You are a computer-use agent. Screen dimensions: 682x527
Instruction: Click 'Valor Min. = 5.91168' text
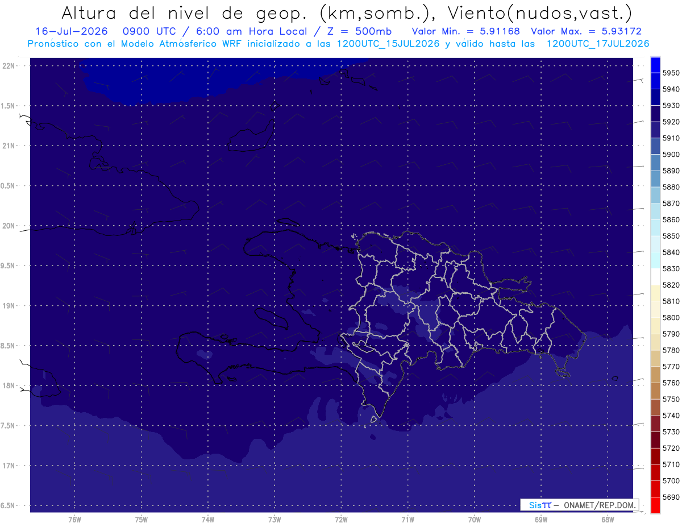point(465,31)
